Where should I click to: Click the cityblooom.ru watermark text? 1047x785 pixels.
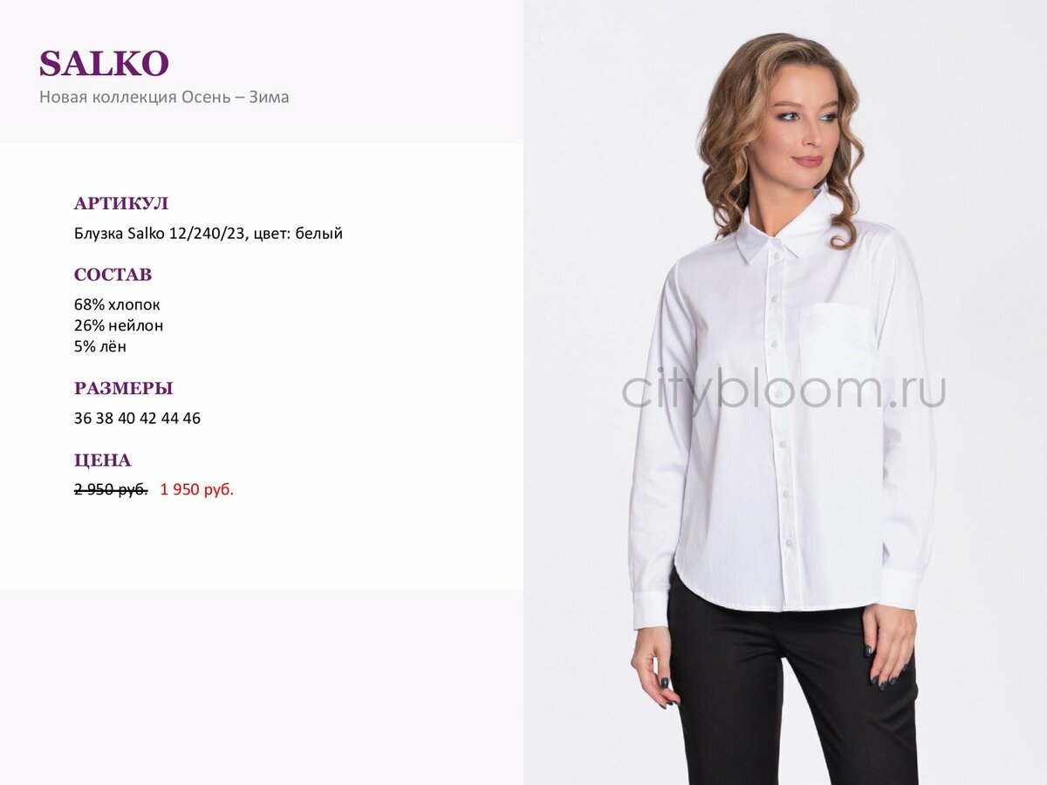(x=784, y=390)
